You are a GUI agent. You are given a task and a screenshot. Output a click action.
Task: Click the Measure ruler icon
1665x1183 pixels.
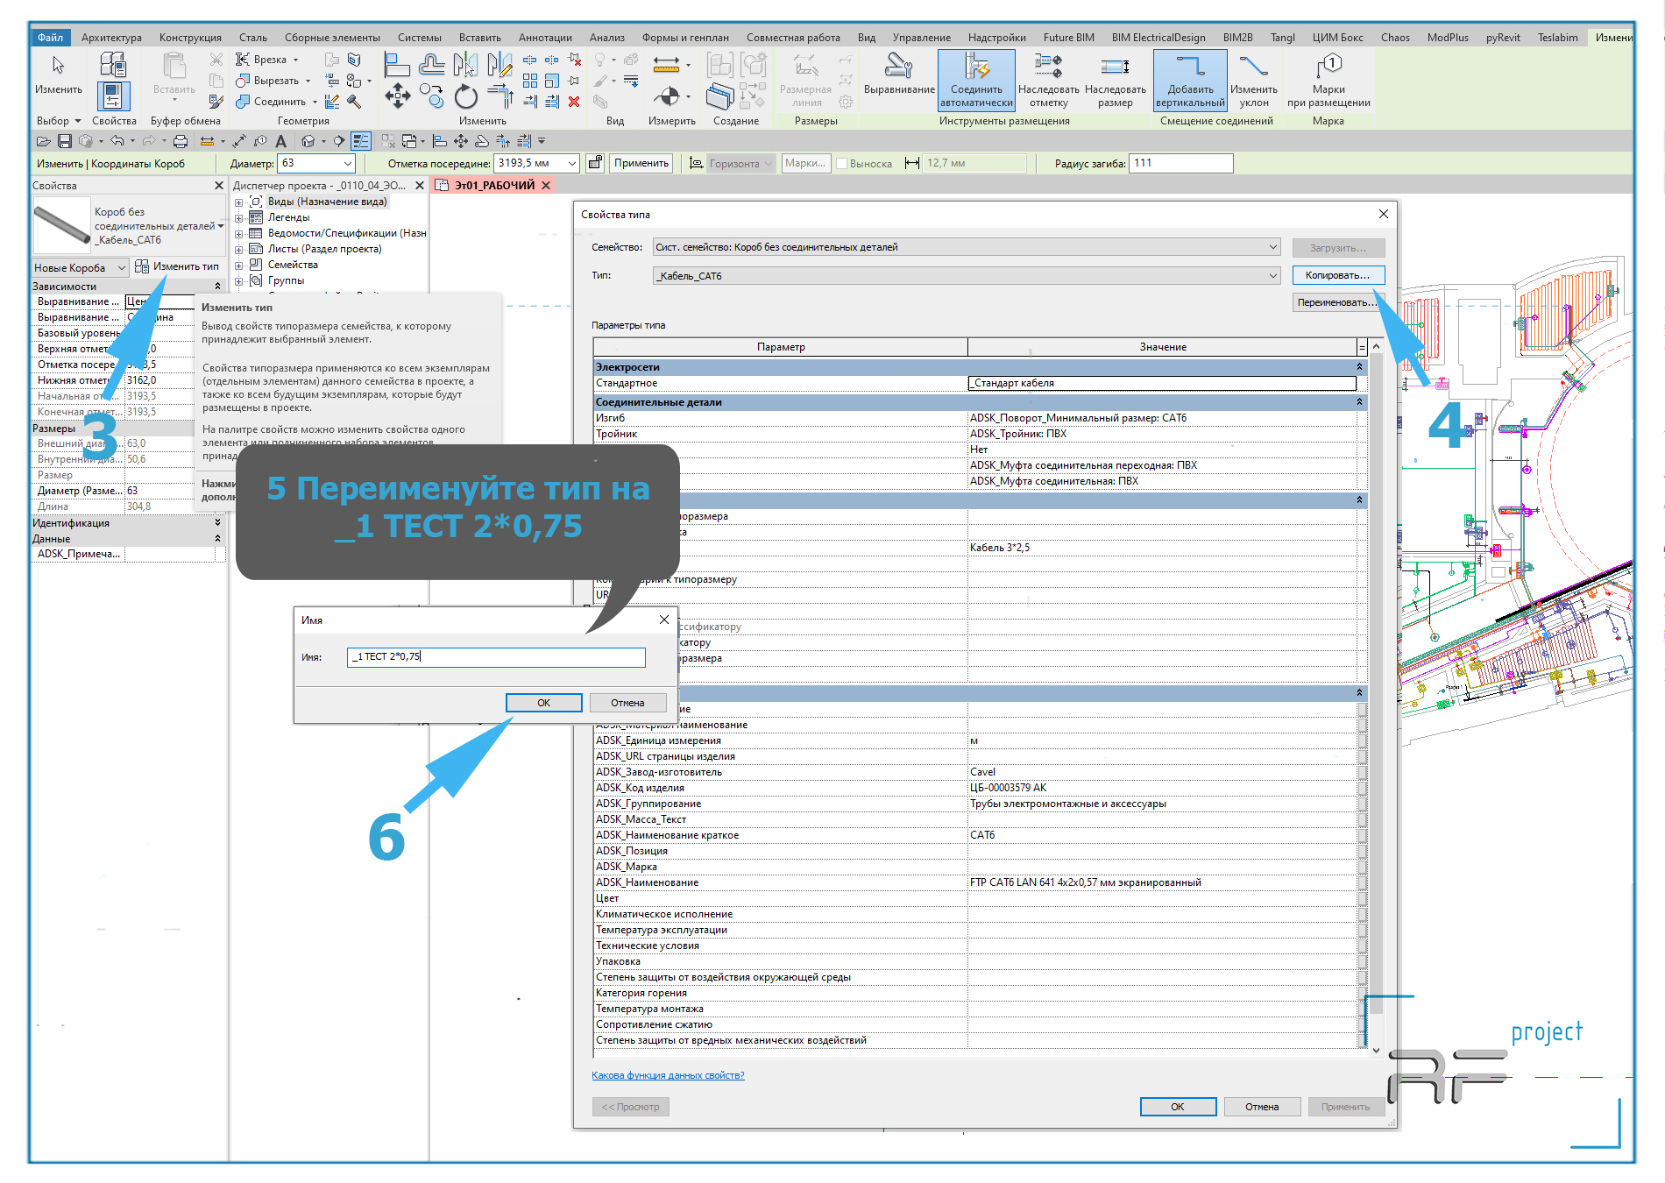[x=666, y=64]
